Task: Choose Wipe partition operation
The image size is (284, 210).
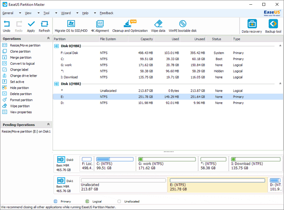Action: tap(16, 106)
